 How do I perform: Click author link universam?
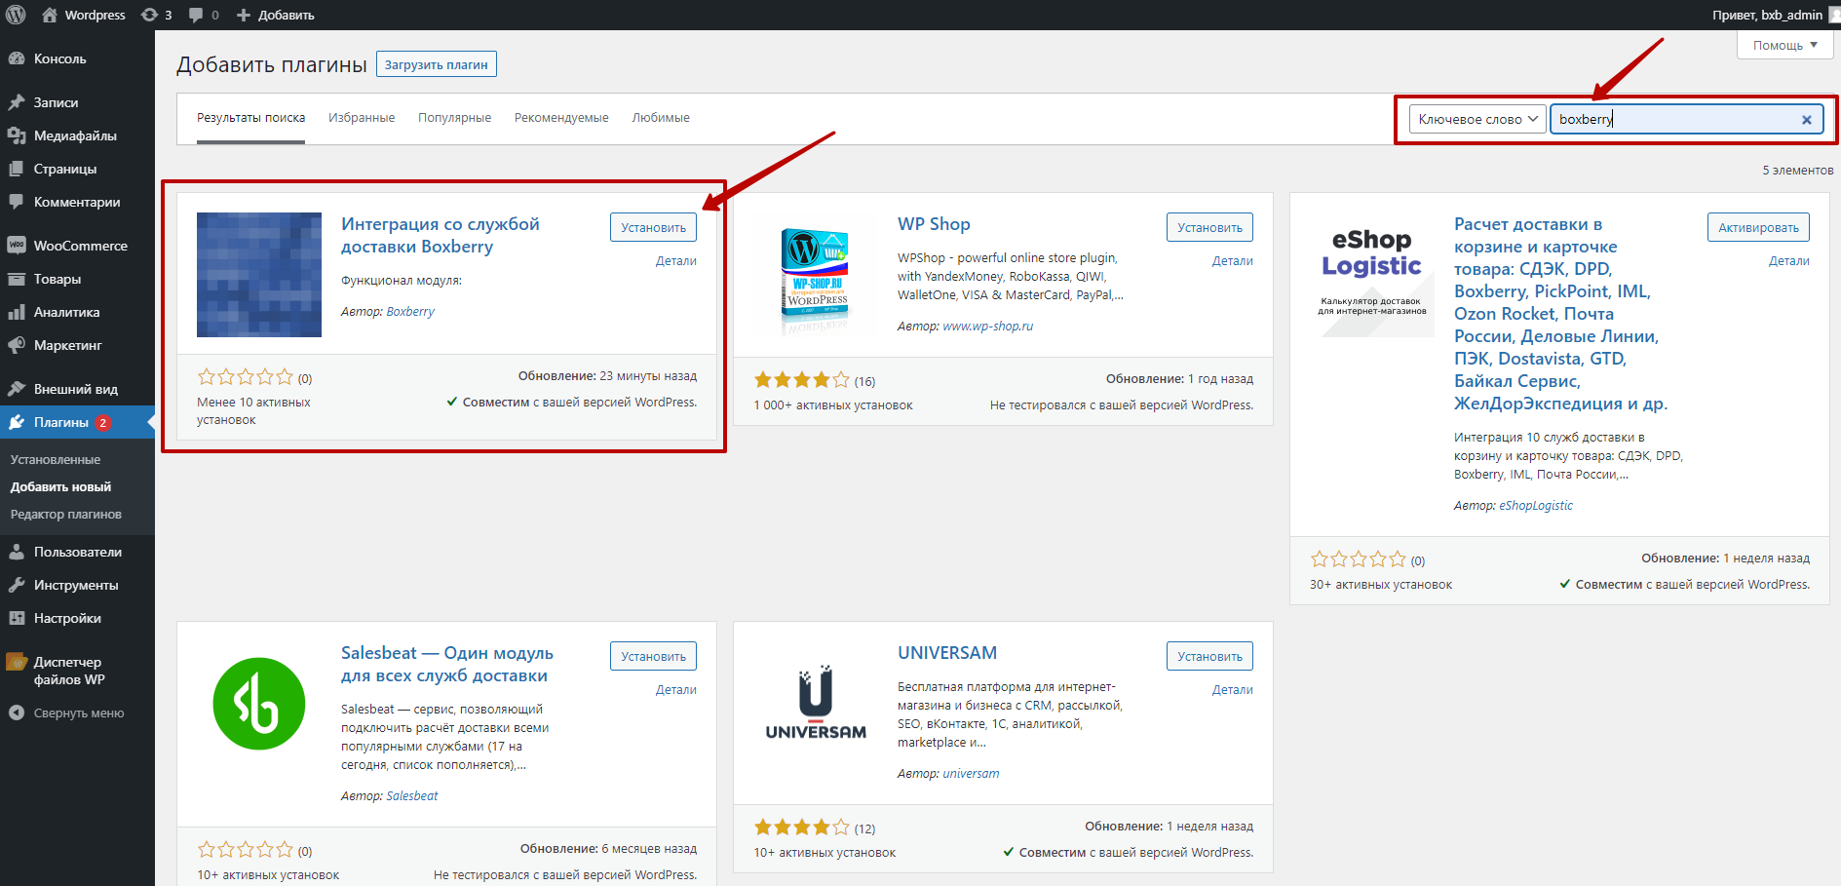pyautogui.click(x=971, y=774)
